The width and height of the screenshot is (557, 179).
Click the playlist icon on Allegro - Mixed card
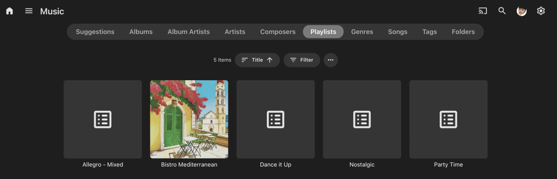(x=103, y=119)
